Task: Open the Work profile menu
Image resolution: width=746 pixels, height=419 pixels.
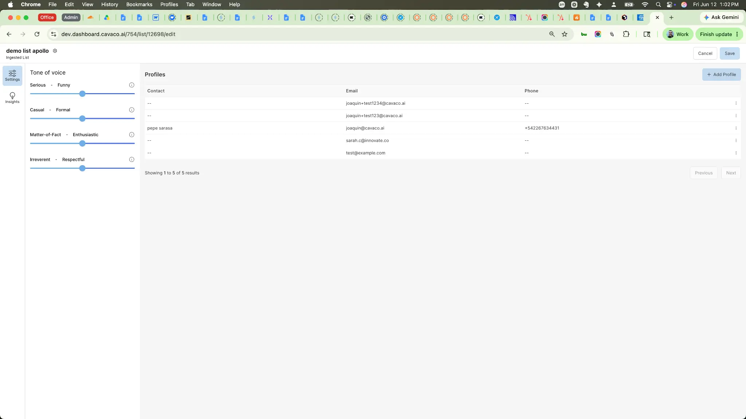Action: pos(678,34)
